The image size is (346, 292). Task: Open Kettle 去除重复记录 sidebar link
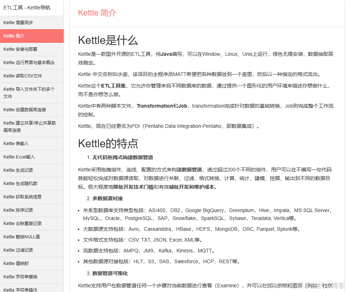click(32, 224)
